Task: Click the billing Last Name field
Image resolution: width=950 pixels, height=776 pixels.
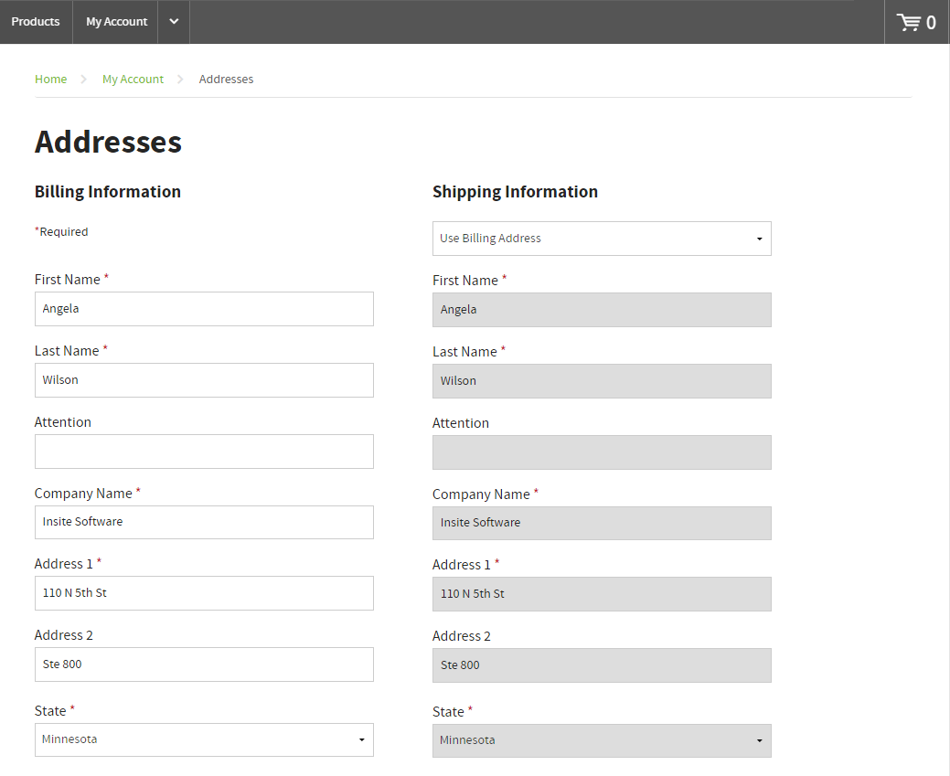Action: 203,380
